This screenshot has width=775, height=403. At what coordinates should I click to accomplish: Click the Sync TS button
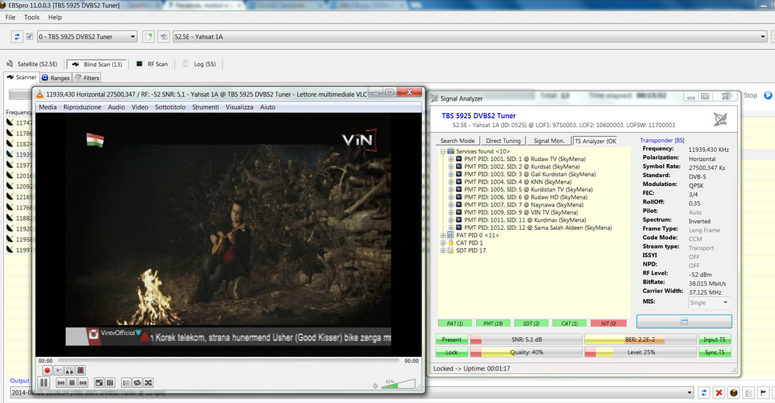coord(714,352)
